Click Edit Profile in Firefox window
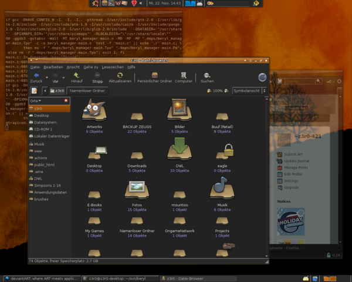Image resolution: width=352 pixels, height=282 pixels. 293,174
